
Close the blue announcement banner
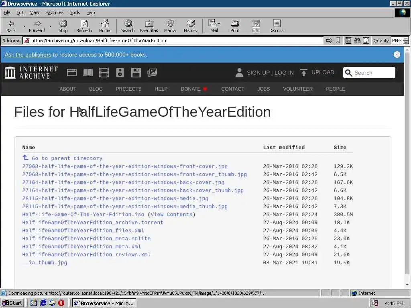coord(397,55)
